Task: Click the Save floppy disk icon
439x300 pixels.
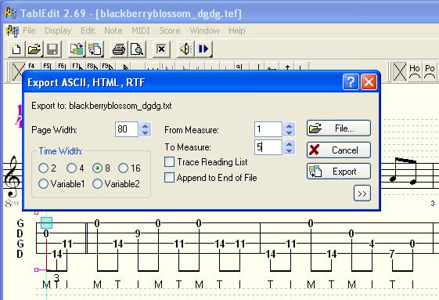Action: tap(52, 49)
